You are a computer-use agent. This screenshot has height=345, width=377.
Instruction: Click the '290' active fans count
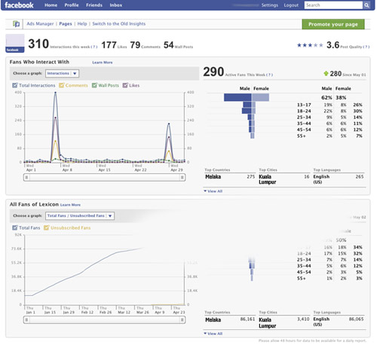point(213,72)
